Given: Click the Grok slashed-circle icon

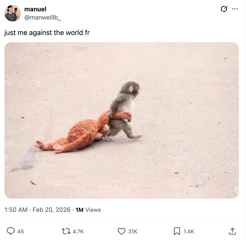Looking at the screenshot, I should [x=224, y=9].
